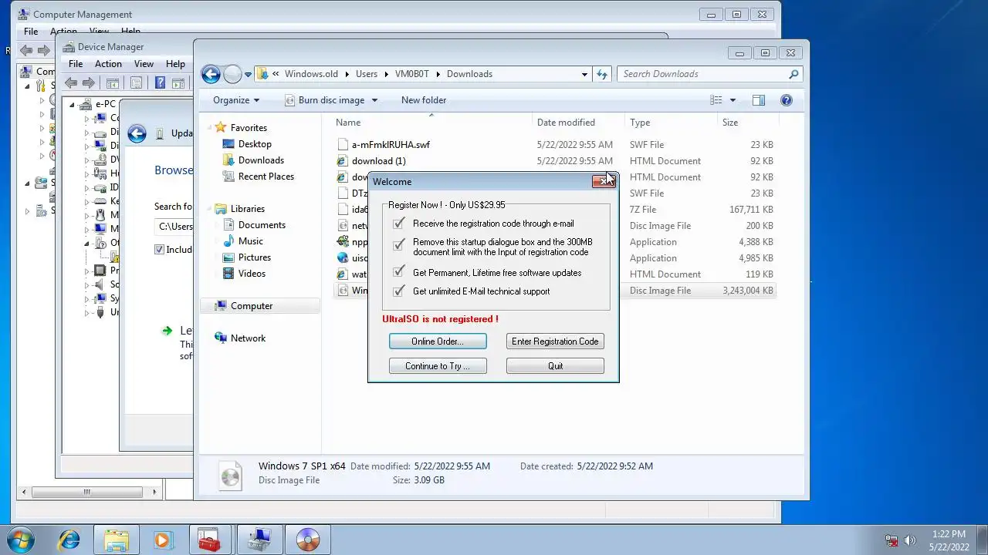
Task: Open the Action menu in Device Manager
Action: click(x=108, y=64)
